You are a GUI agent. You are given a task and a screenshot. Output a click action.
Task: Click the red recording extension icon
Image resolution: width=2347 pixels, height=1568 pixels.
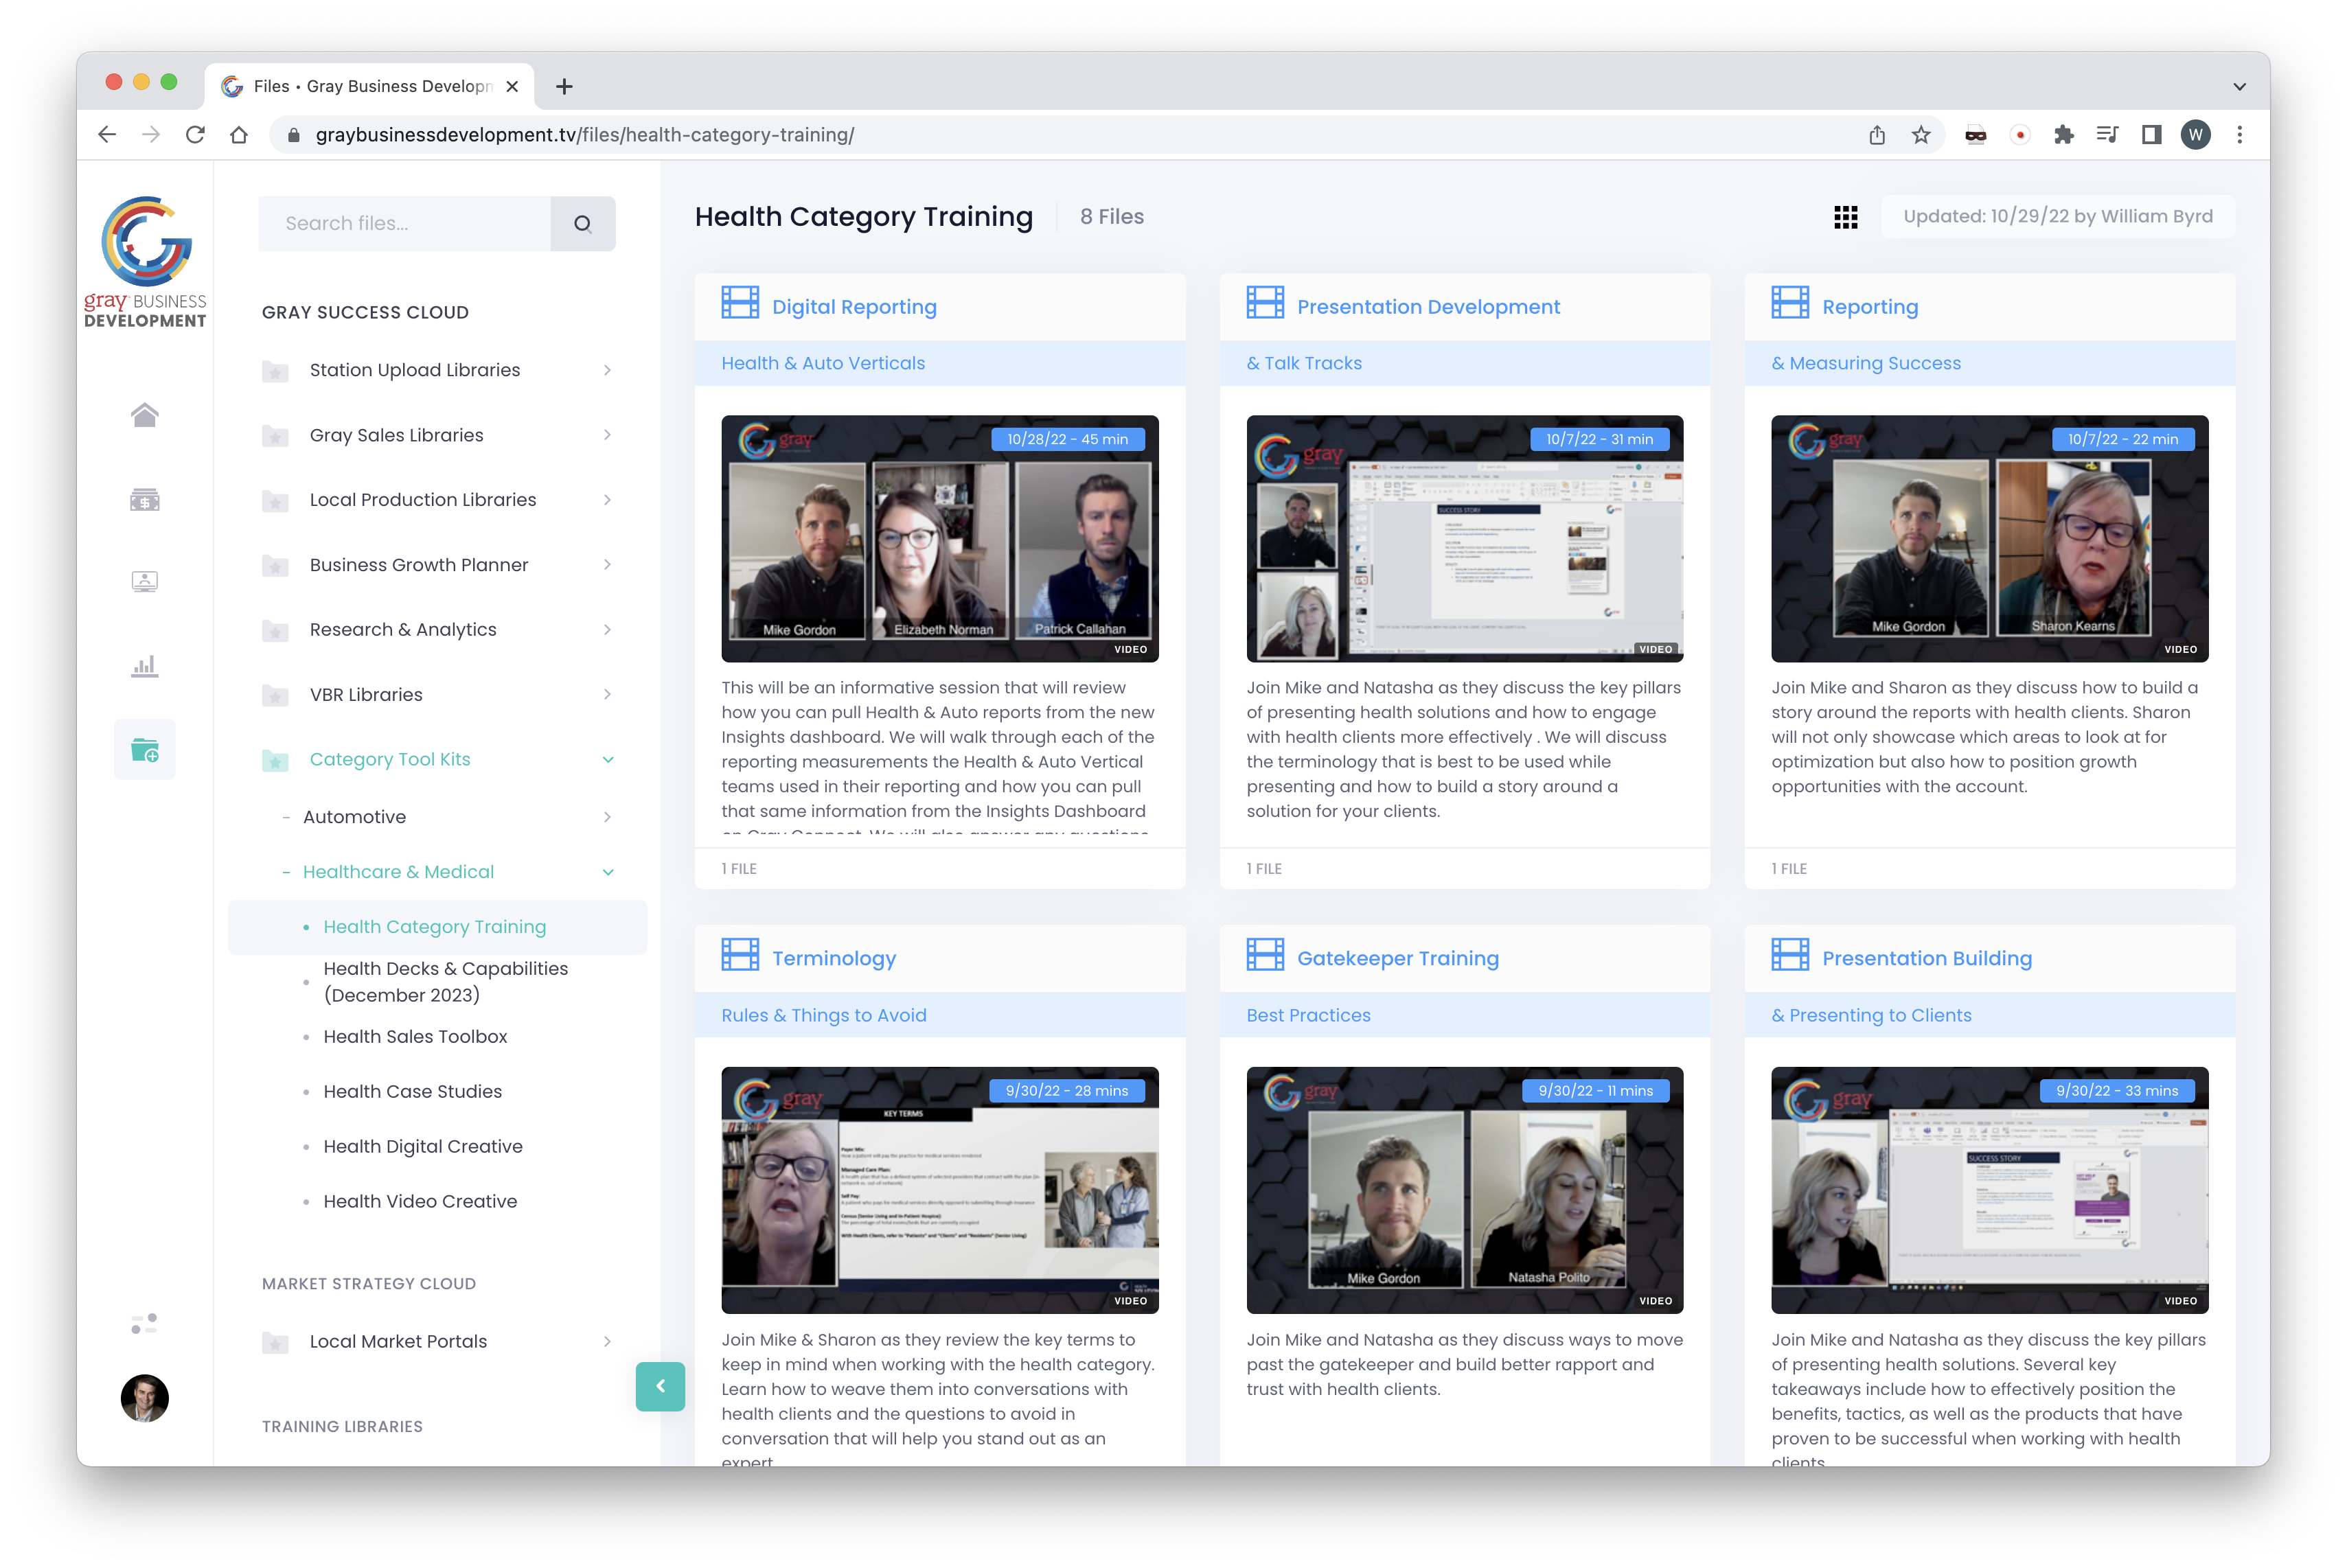pos(2020,135)
